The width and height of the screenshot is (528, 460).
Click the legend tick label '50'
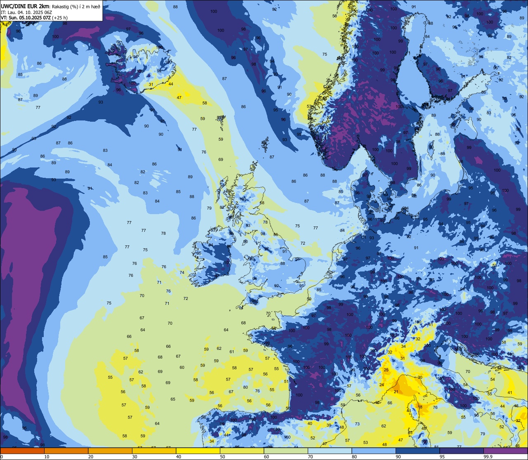[x=222, y=457]
